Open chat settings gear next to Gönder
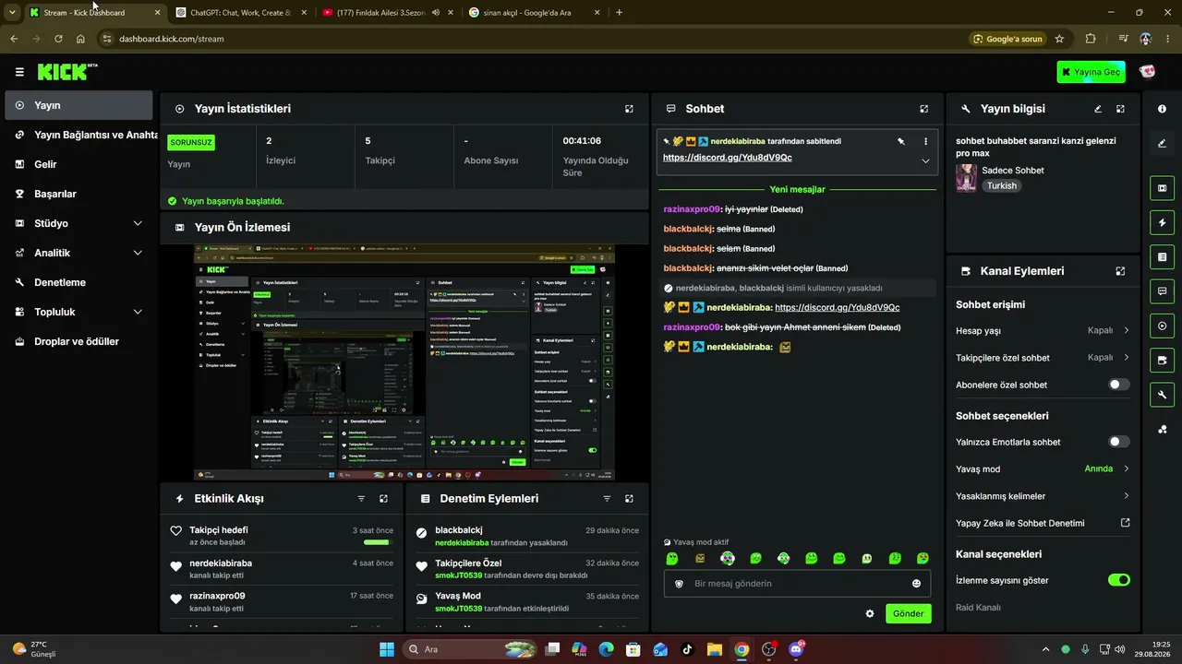 point(869,614)
